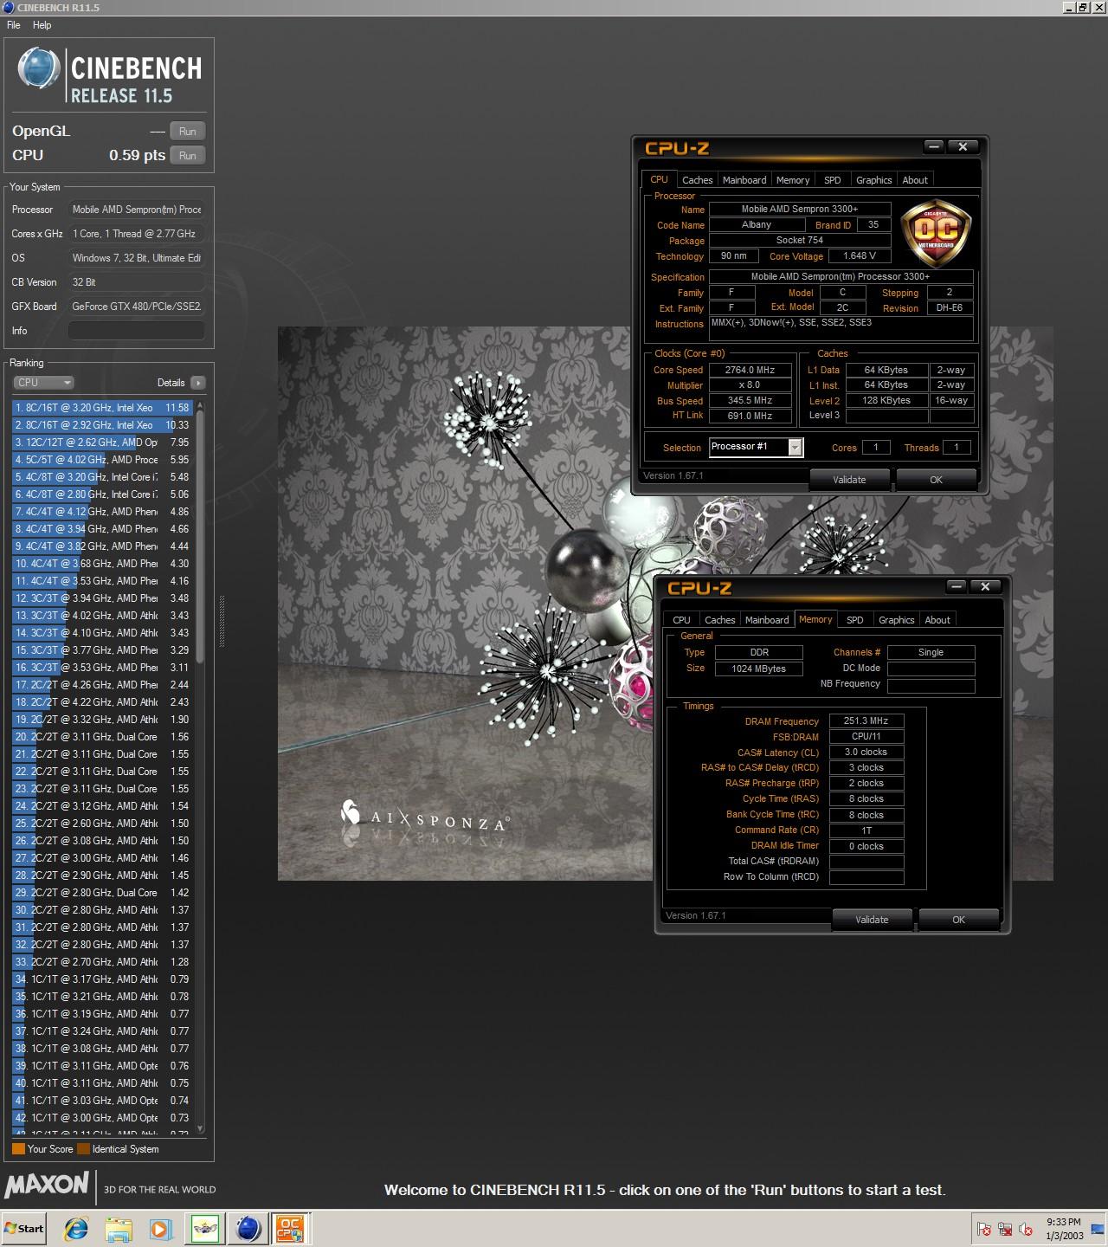The width and height of the screenshot is (1108, 1247).
Task: Click the Cinebench title bar icon
Action: point(7,7)
